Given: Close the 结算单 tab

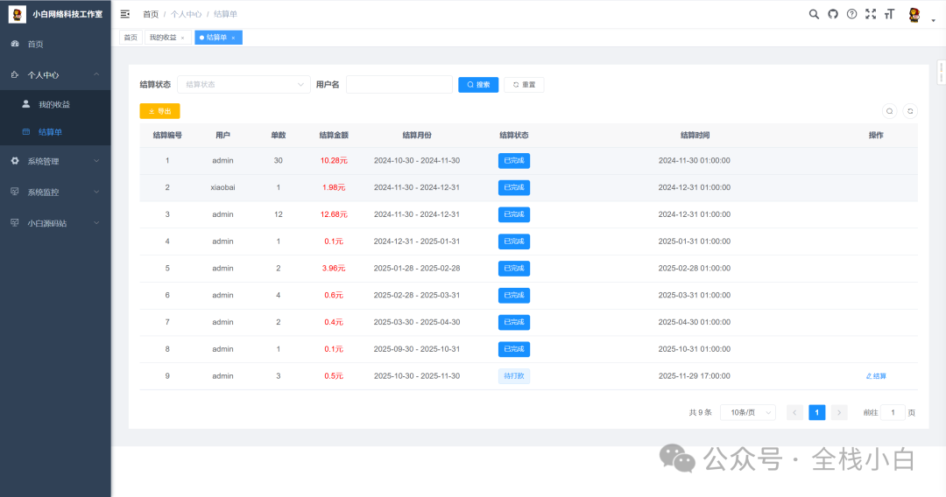Looking at the screenshot, I should (233, 38).
